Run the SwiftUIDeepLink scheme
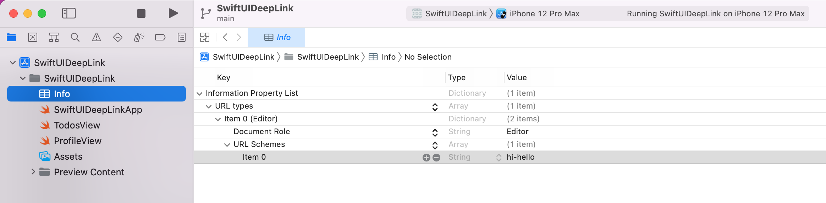The width and height of the screenshot is (826, 203). (x=173, y=13)
